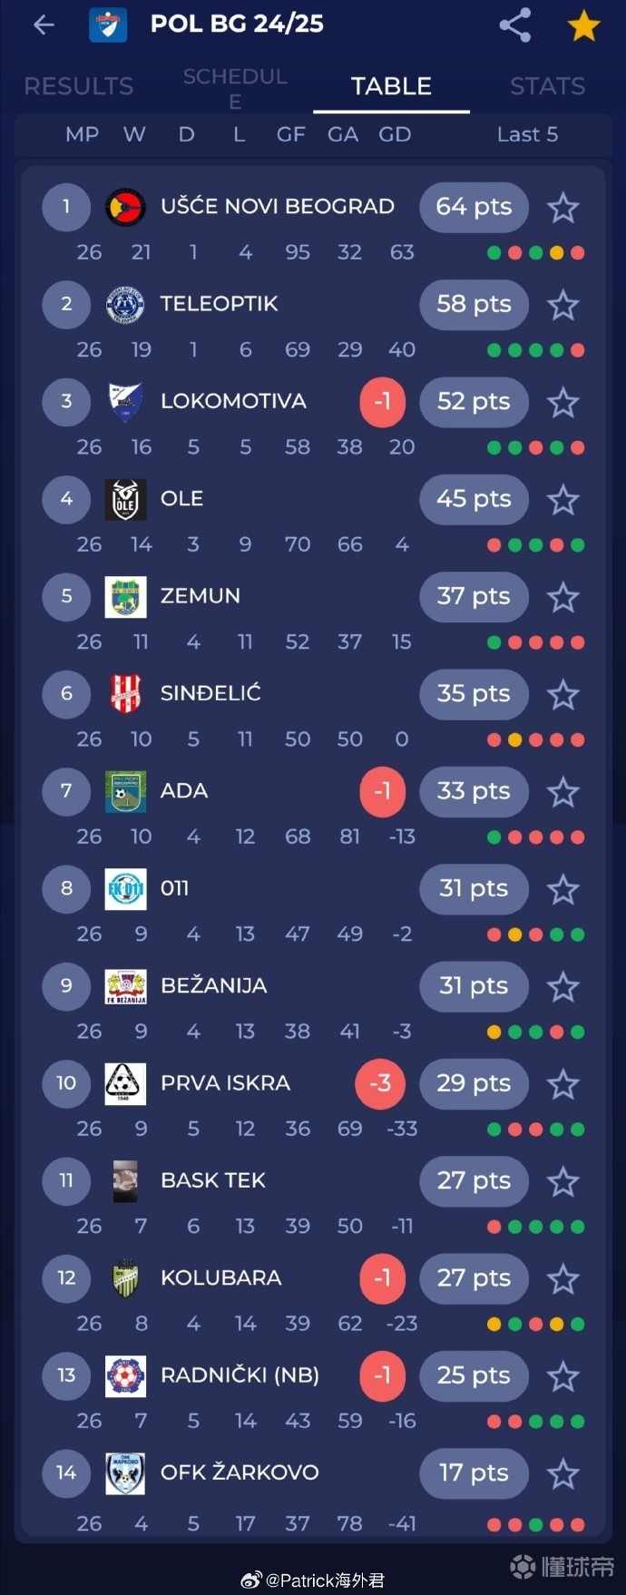Screen dimensions: 626x1595
Task: Tap Prva Iskra's -3 penalty badge
Action: click(x=380, y=1083)
